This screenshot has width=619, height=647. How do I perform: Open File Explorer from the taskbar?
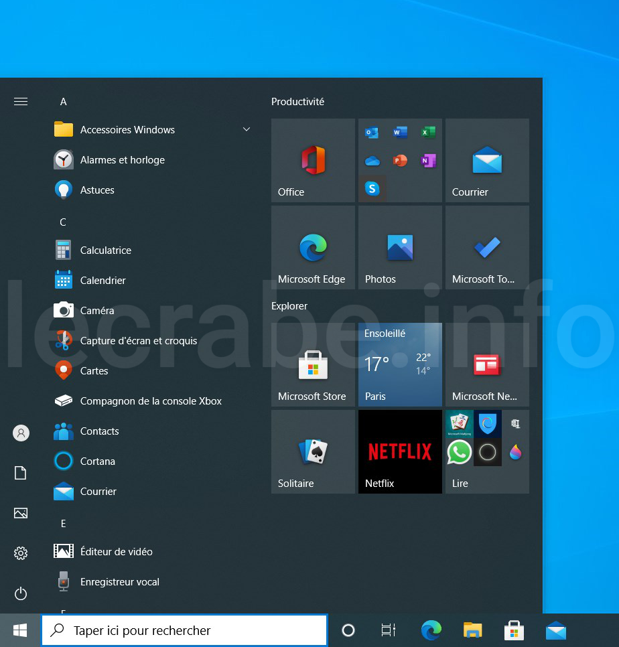pyautogui.click(x=472, y=630)
